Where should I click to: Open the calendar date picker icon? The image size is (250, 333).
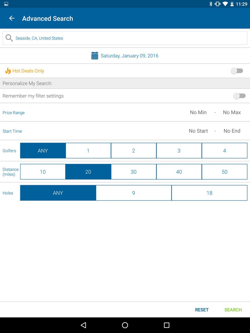94,56
